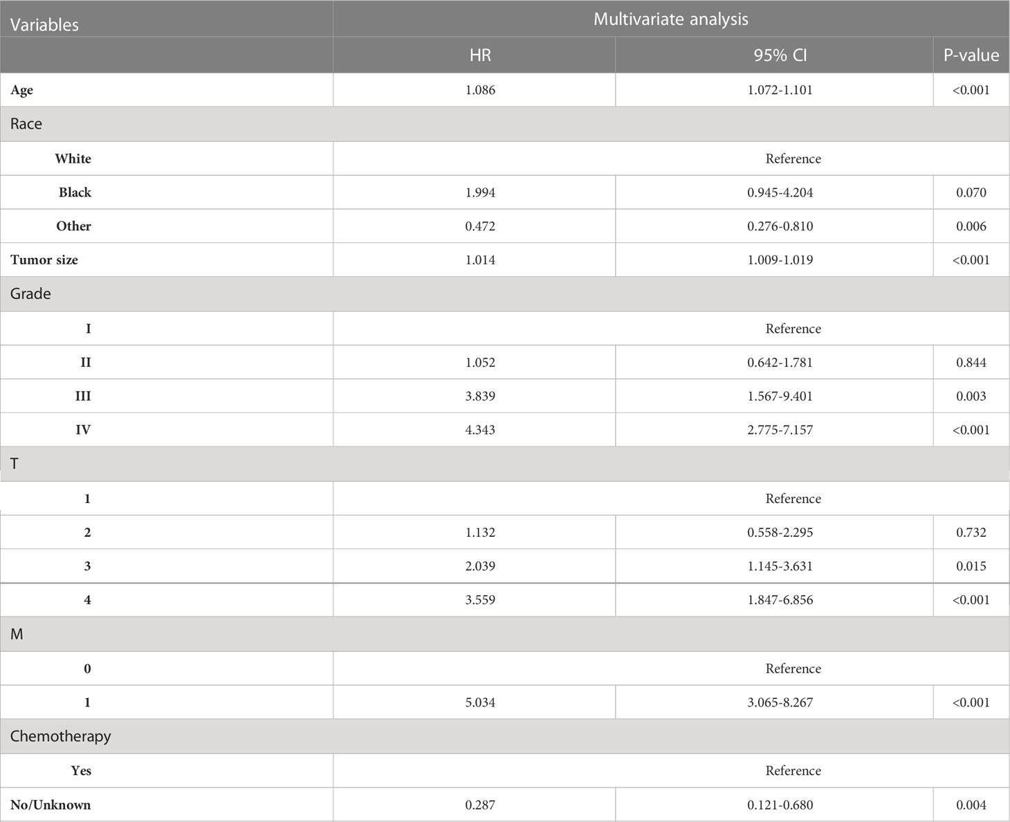
Task: Click Grade 'II' row label
Action: [86, 363]
